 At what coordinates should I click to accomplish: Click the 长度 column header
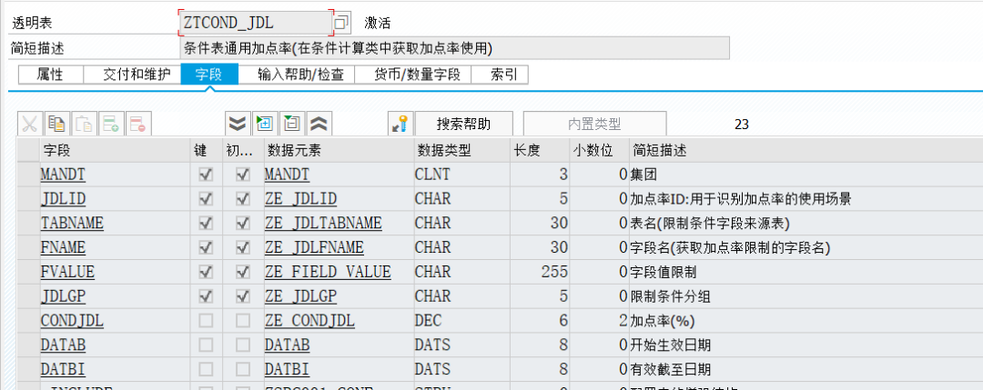click(540, 151)
